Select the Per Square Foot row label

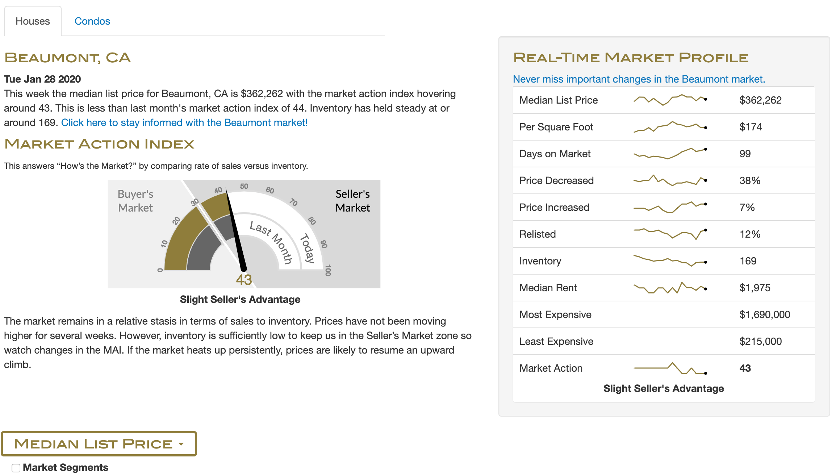pyautogui.click(x=556, y=127)
